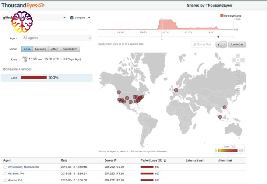The image size is (267, 184).
Task: Sort table by the Agent column
Action: [7, 160]
